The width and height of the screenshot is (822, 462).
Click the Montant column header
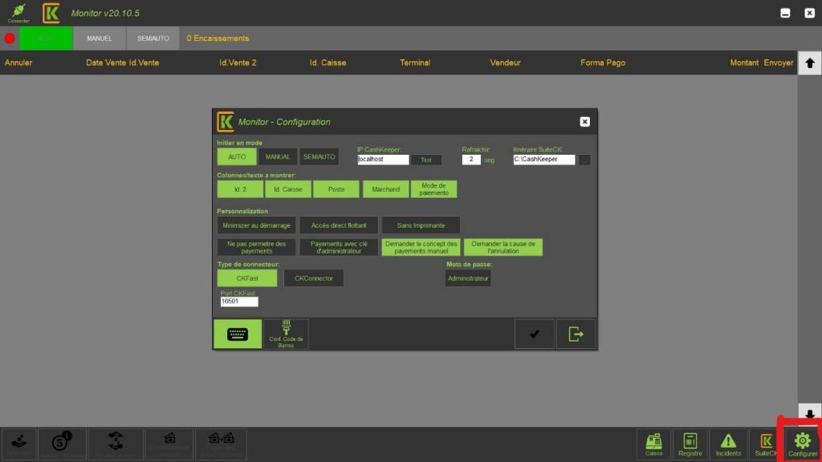click(744, 63)
